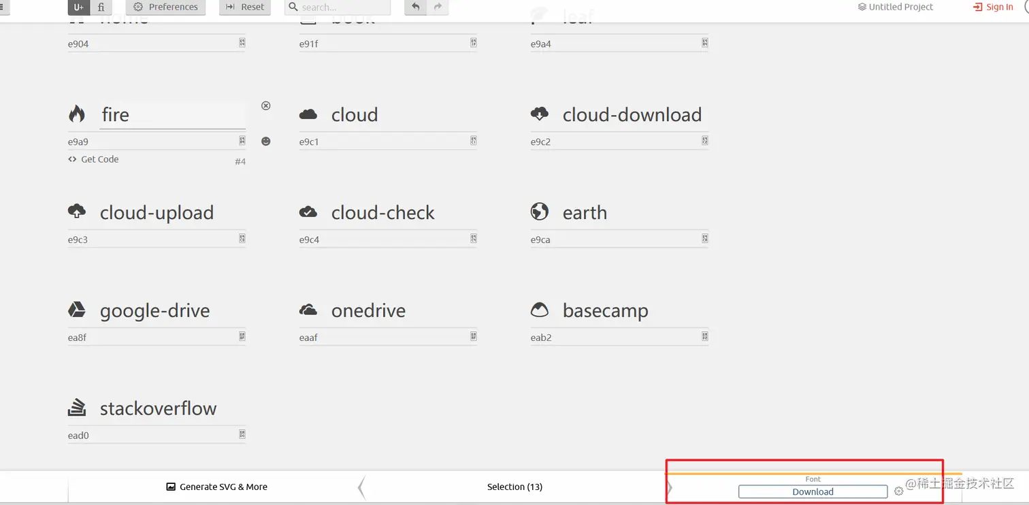
Task: Open the Untitled Project menu
Action: [896, 7]
